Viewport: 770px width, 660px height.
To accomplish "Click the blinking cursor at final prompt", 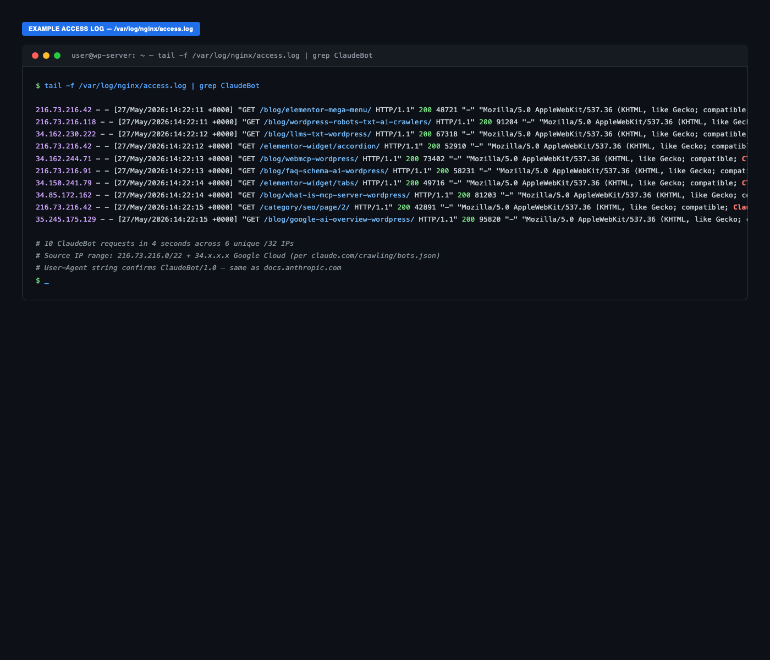I will [47, 281].
